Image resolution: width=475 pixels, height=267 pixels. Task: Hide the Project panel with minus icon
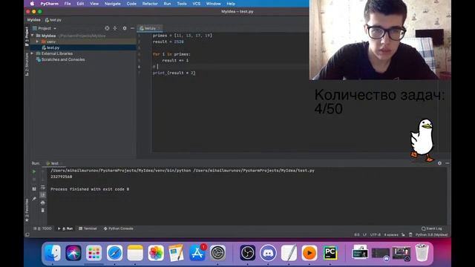[132, 28]
